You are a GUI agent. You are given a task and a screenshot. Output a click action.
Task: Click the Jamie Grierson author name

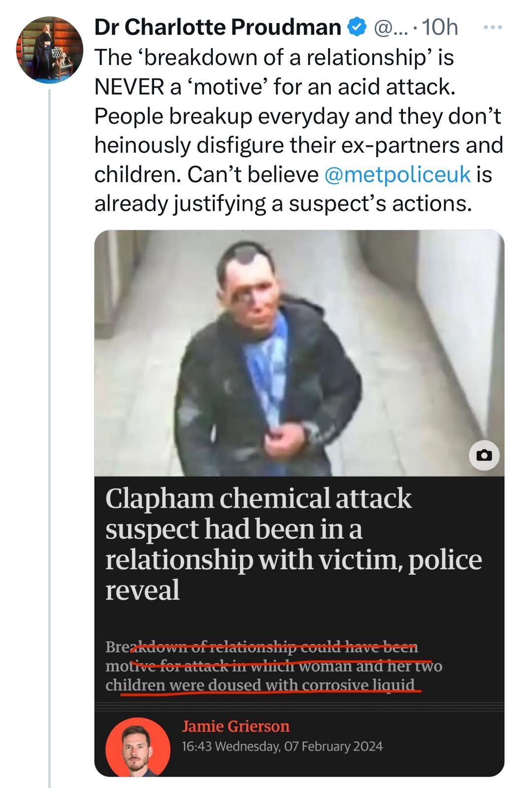tap(236, 726)
